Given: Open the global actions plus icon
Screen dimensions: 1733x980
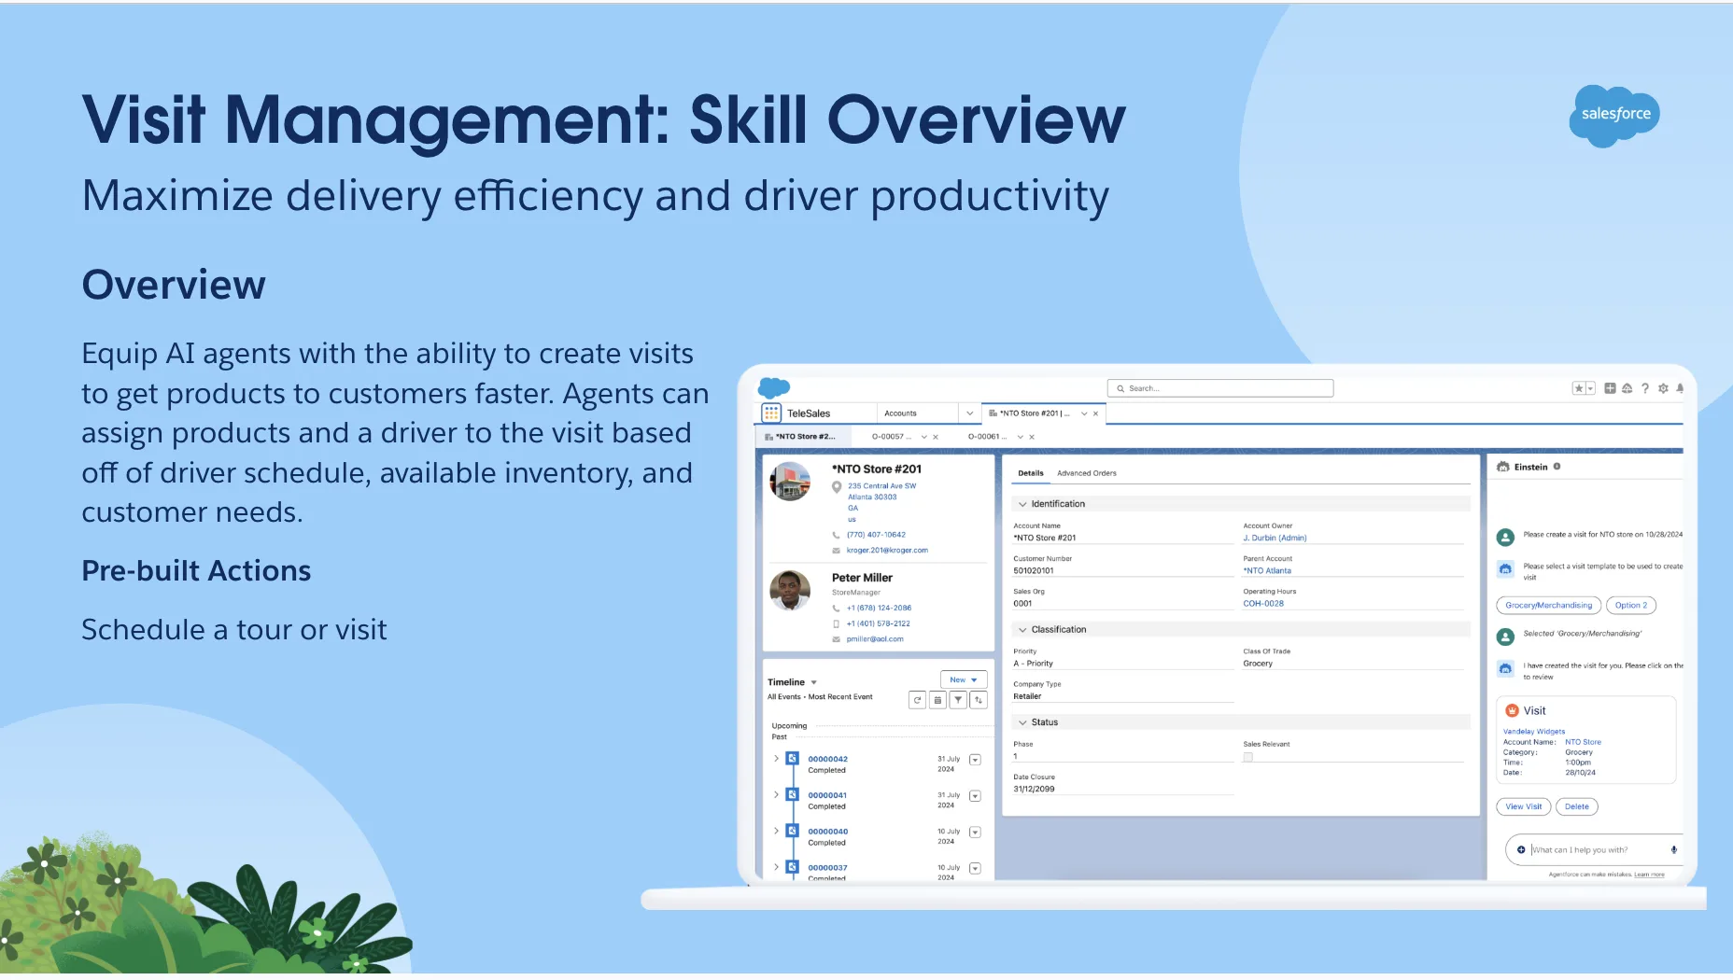Looking at the screenshot, I should point(1610,388).
